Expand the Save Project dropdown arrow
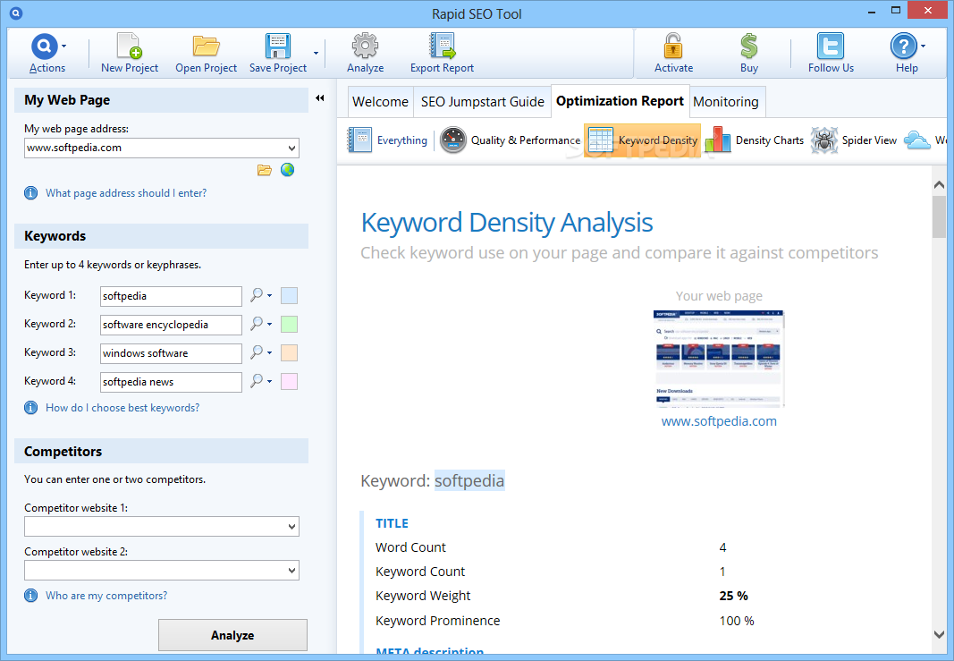The width and height of the screenshot is (954, 661). coord(316,53)
